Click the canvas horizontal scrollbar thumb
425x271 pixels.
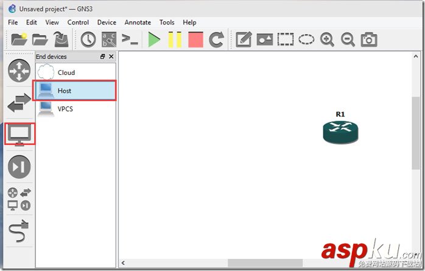coord(265,262)
